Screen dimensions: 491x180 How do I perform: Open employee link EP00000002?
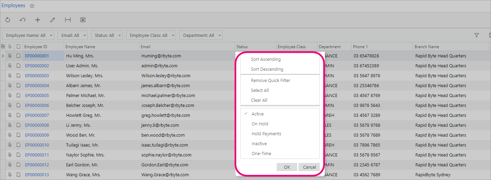(x=37, y=66)
